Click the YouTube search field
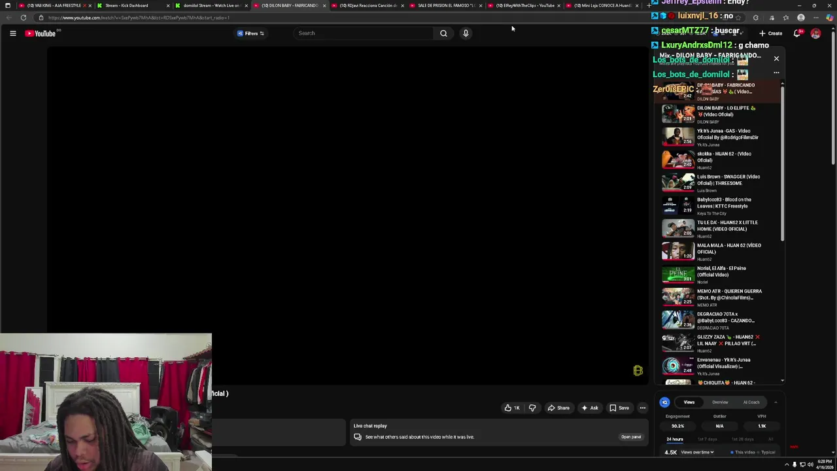Screen dimensions: 837x471 coord(363,33)
